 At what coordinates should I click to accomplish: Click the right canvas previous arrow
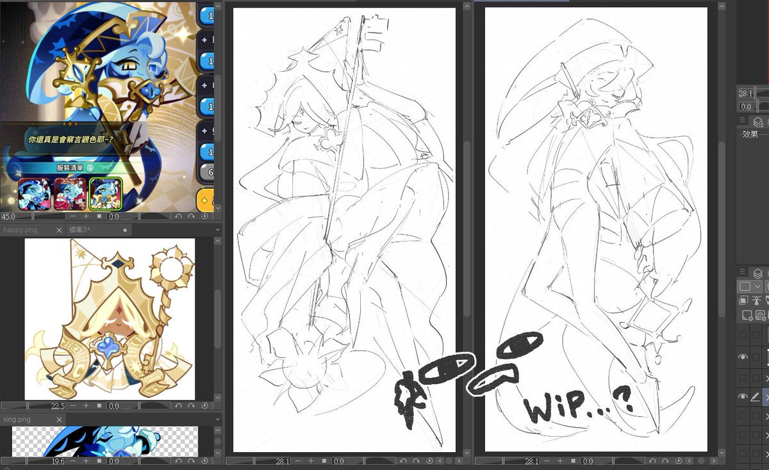[689, 461]
